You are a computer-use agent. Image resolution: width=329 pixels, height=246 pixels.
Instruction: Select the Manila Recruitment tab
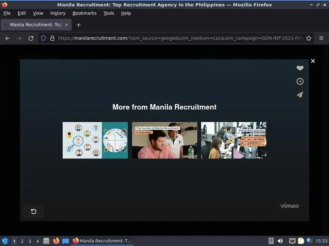click(36, 25)
